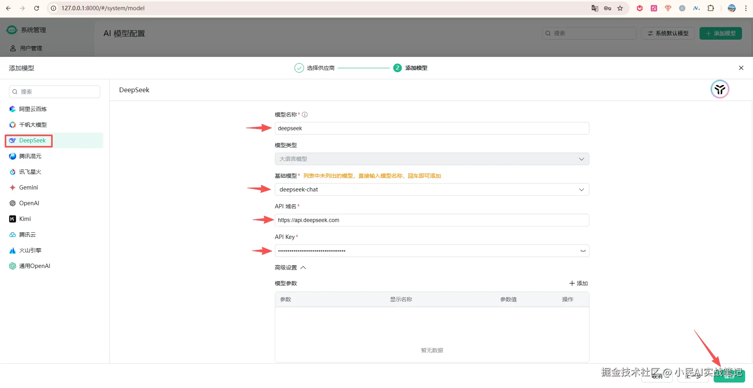The image size is (753, 388).
Task: Click 系统默认模型 behind the dialog
Action: click(668, 33)
